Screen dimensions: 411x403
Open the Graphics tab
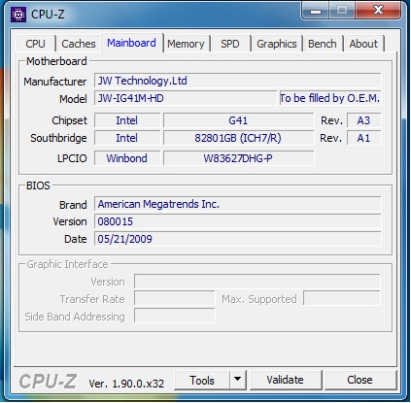coord(277,44)
